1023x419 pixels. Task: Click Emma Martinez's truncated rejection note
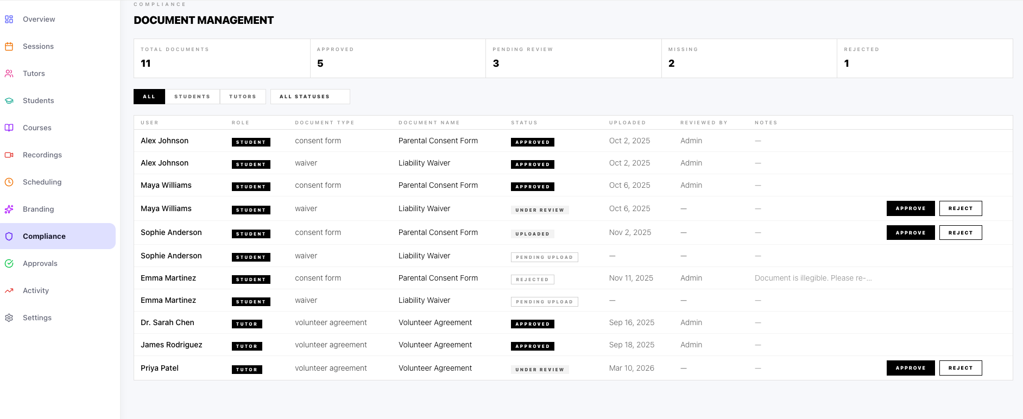pyautogui.click(x=813, y=278)
